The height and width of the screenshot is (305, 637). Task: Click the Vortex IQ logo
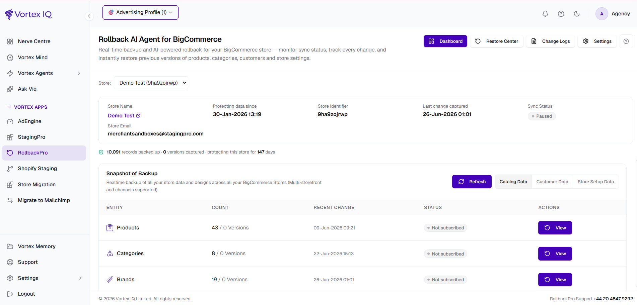tap(28, 14)
